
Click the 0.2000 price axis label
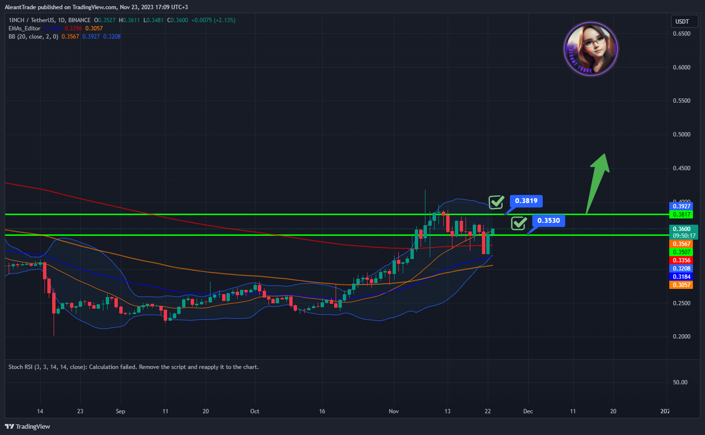coord(681,337)
